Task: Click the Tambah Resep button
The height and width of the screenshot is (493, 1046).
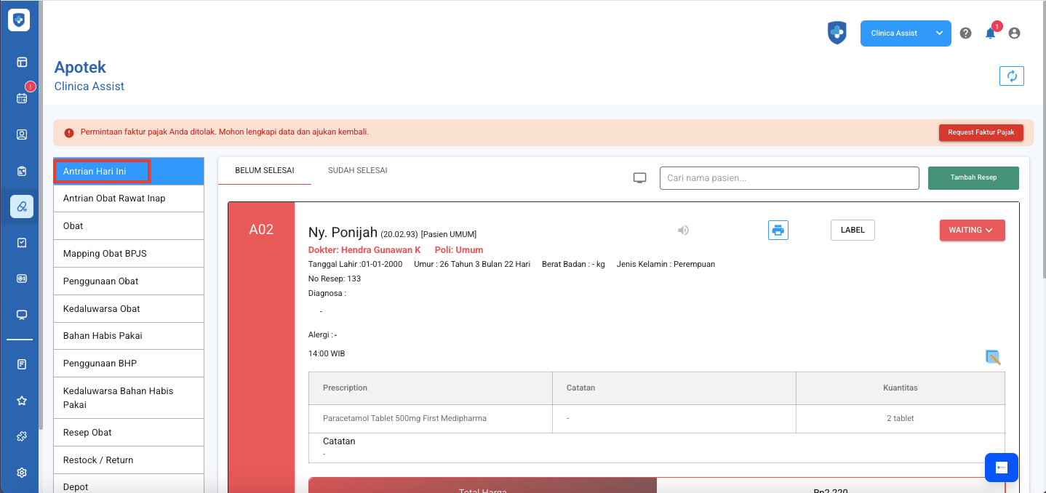Action: tap(973, 178)
